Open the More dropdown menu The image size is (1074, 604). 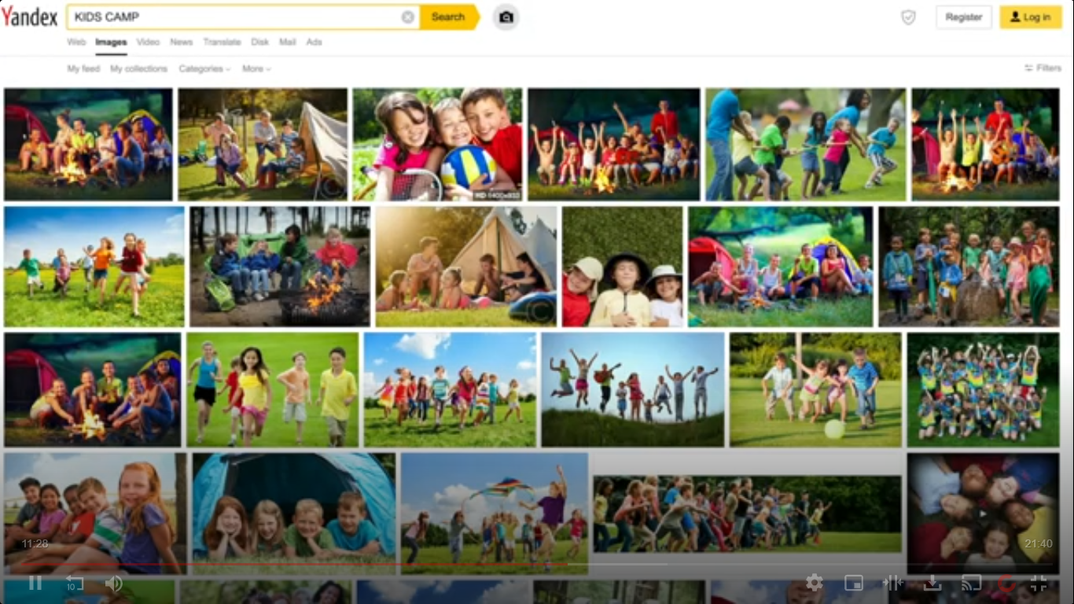tap(256, 68)
